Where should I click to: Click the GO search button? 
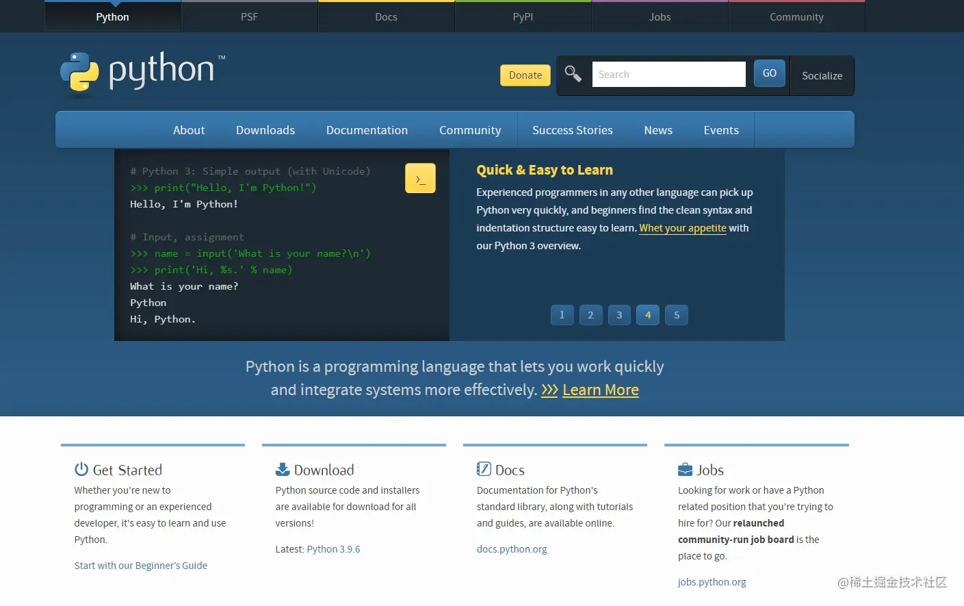click(770, 73)
